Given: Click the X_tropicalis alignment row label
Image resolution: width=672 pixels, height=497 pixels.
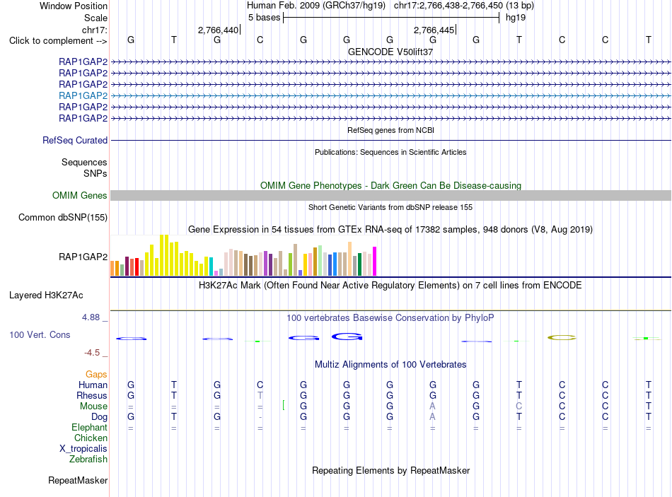Looking at the screenshot, I should point(83,449).
